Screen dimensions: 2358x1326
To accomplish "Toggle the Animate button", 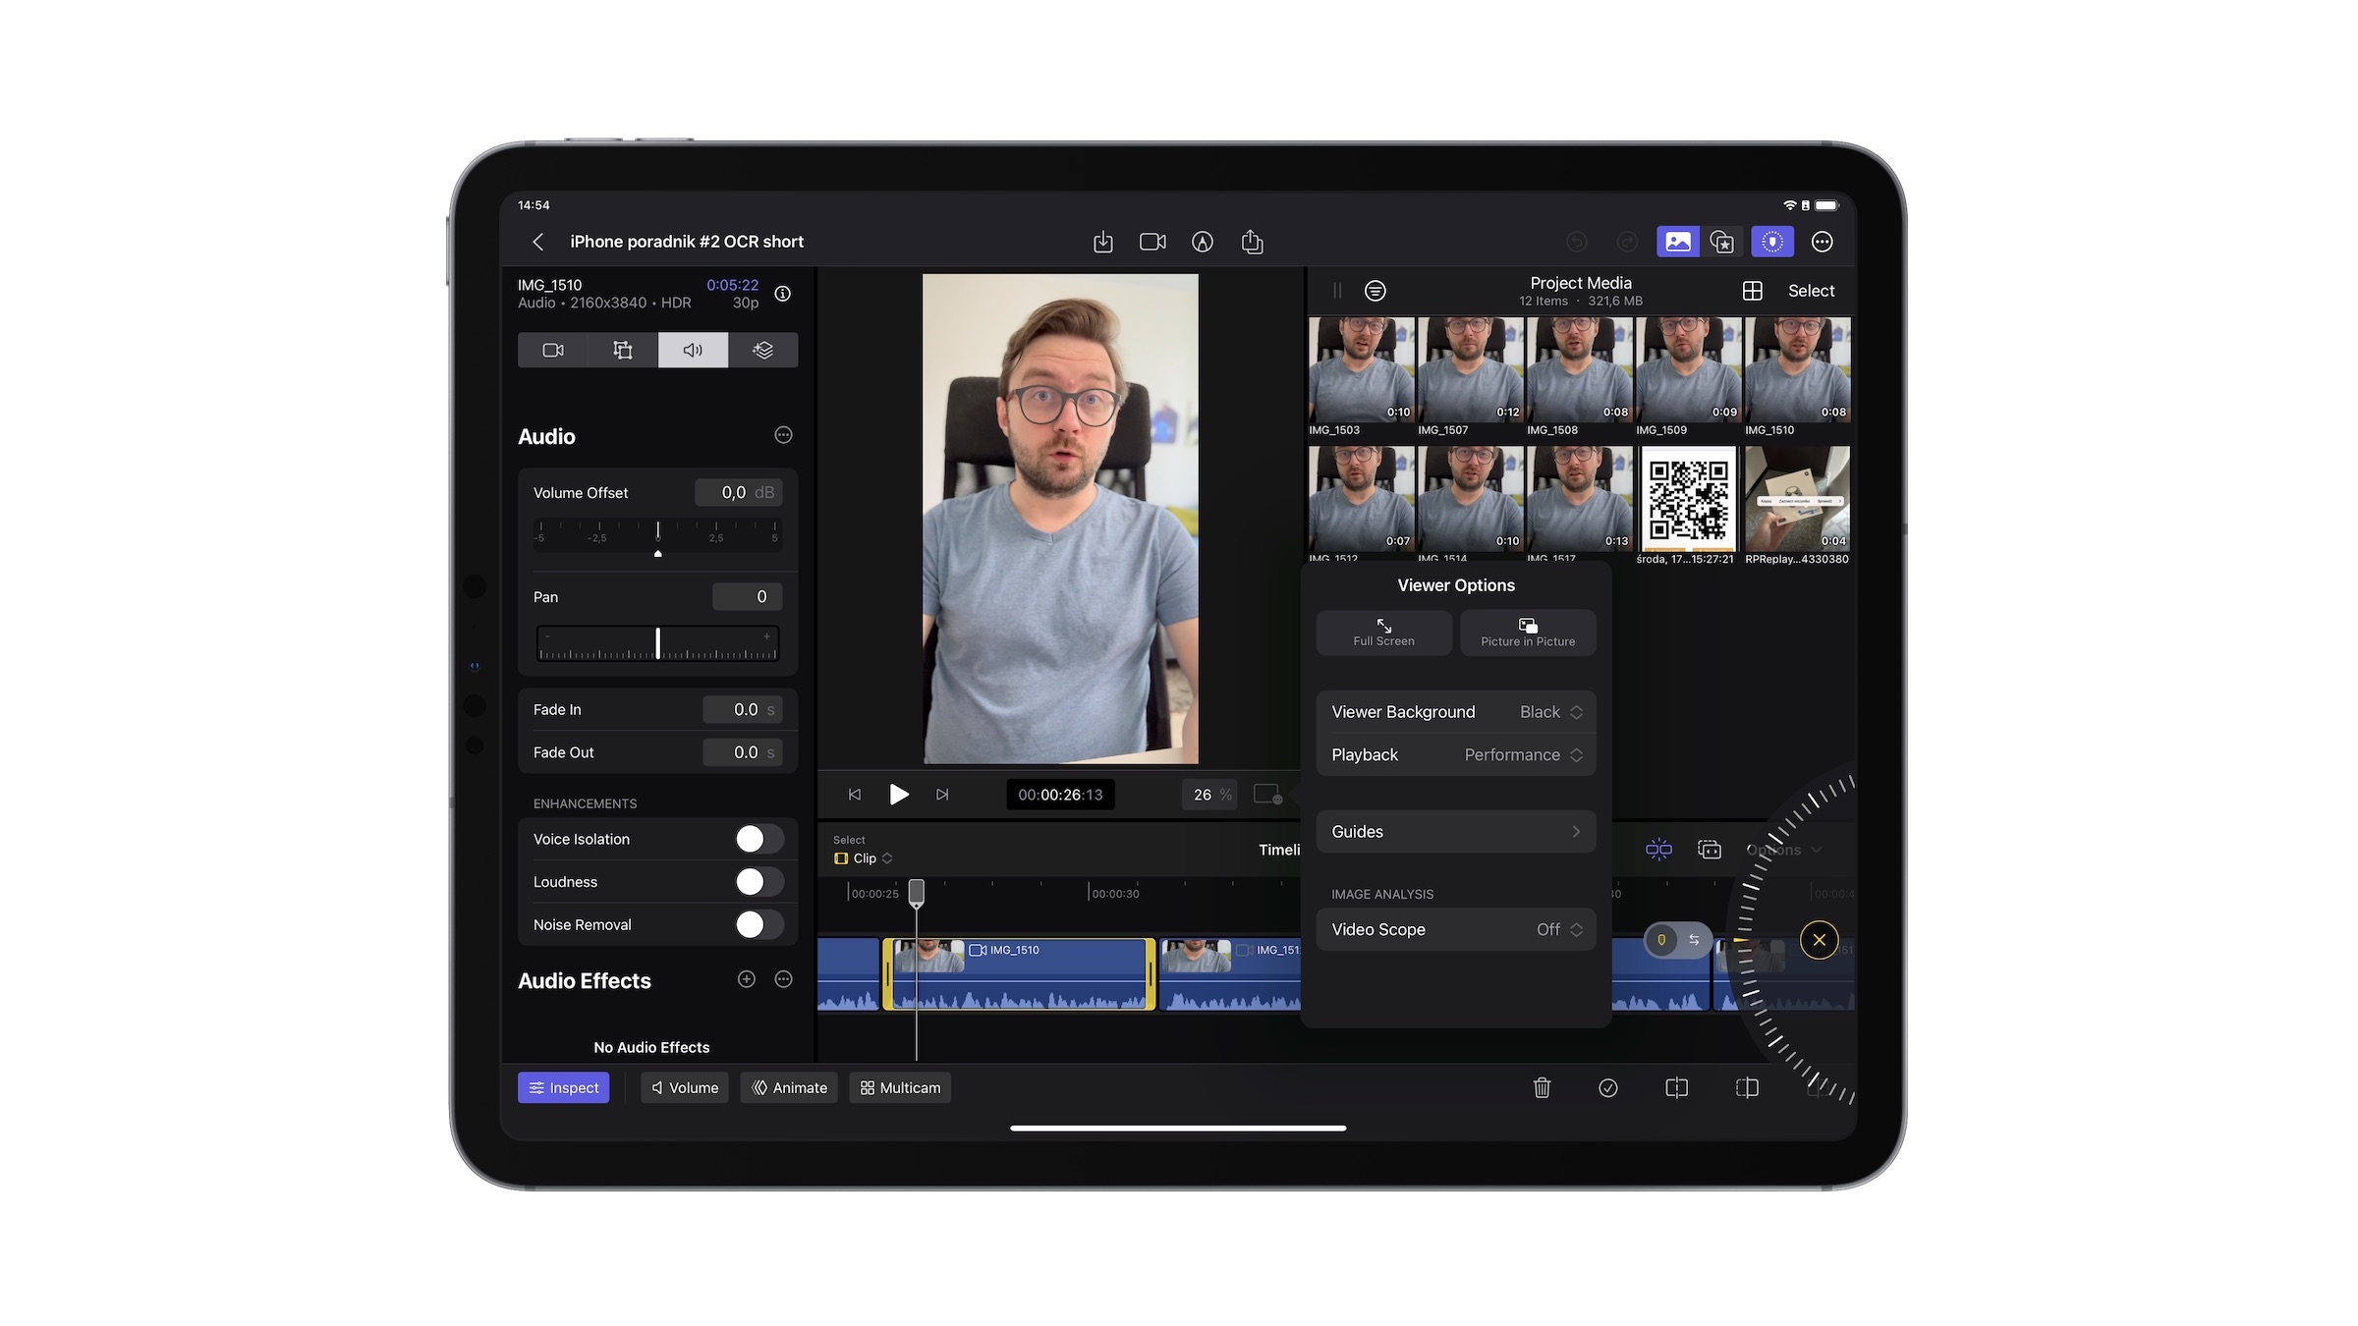I will coord(789,1087).
